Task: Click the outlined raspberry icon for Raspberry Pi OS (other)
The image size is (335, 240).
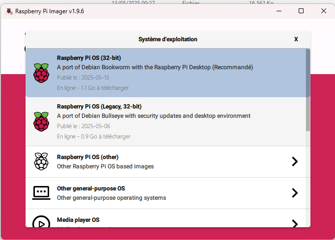Action: pos(41,161)
